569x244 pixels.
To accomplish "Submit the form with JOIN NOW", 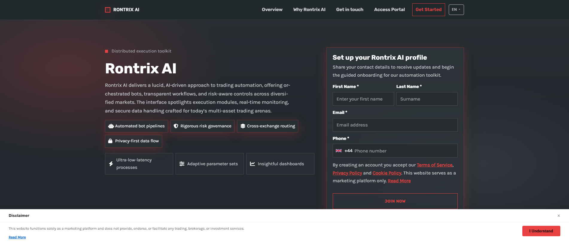I will pos(395,201).
